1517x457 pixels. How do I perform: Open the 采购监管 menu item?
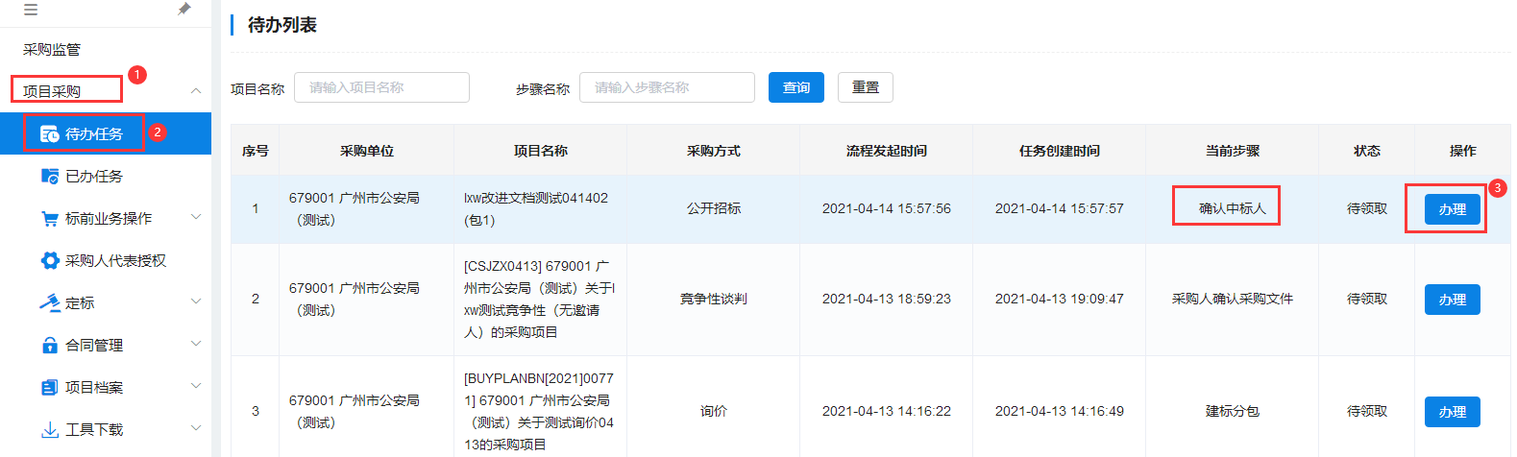click(x=52, y=50)
